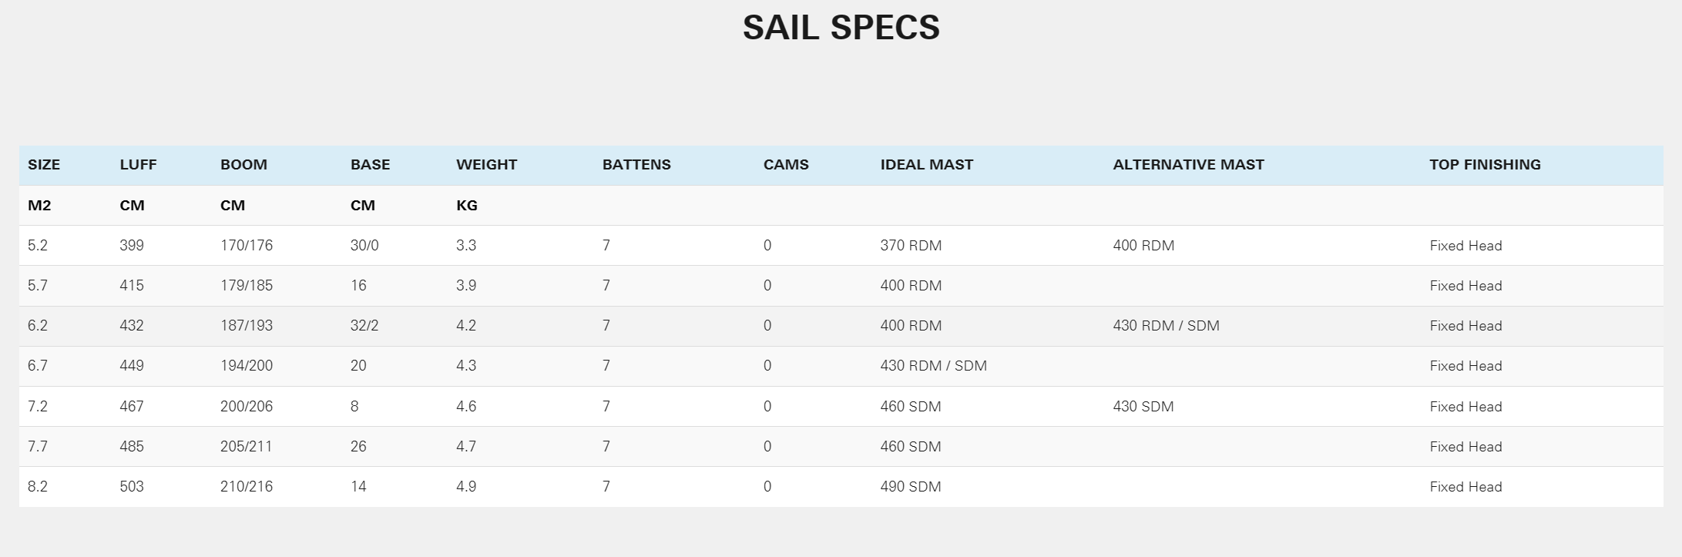Select the TOP FINISHING column header
Screen dimensions: 1682x557
pyautogui.click(x=1485, y=164)
